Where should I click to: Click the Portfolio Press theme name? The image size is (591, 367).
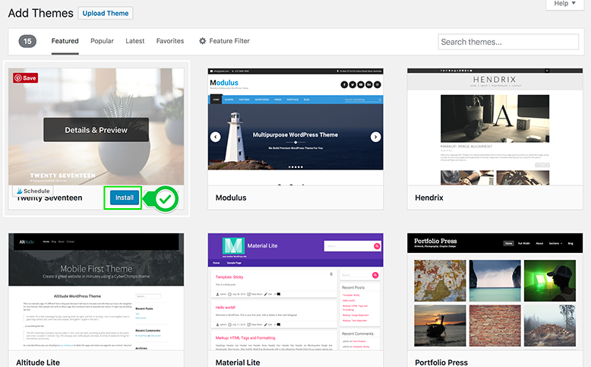[x=441, y=362]
